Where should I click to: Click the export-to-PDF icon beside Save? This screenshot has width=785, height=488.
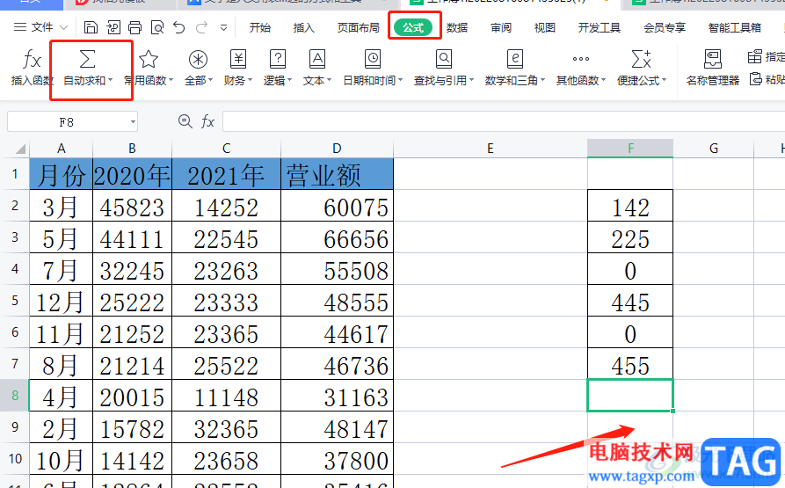pos(113,27)
